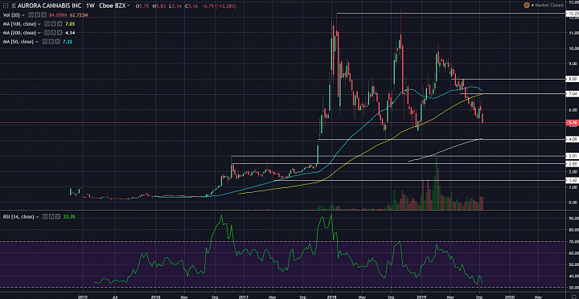Click the 2016 label on time axis
This screenshot has height=299, width=579.
pos(156,296)
